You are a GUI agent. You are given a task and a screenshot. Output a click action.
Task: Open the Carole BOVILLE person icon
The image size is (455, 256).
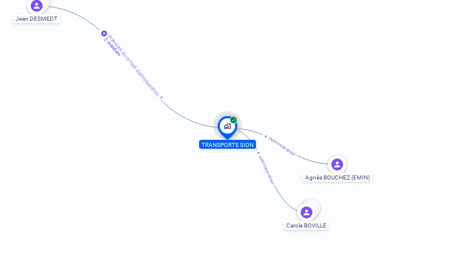pos(306,213)
